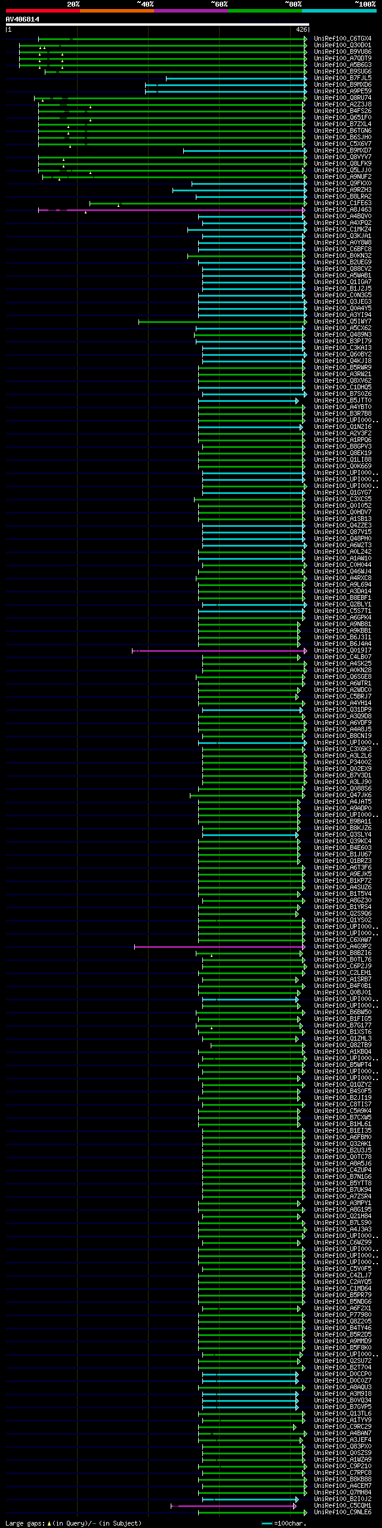The width and height of the screenshot is (382, 1528).
Task: Select label UniRef100_A0Y8W8
Action: click(x=343, y=243)
